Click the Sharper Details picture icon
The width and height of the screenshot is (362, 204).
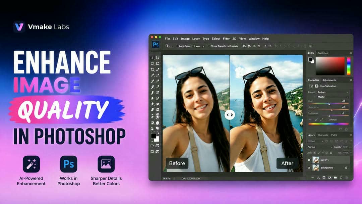tap(106, 164)
